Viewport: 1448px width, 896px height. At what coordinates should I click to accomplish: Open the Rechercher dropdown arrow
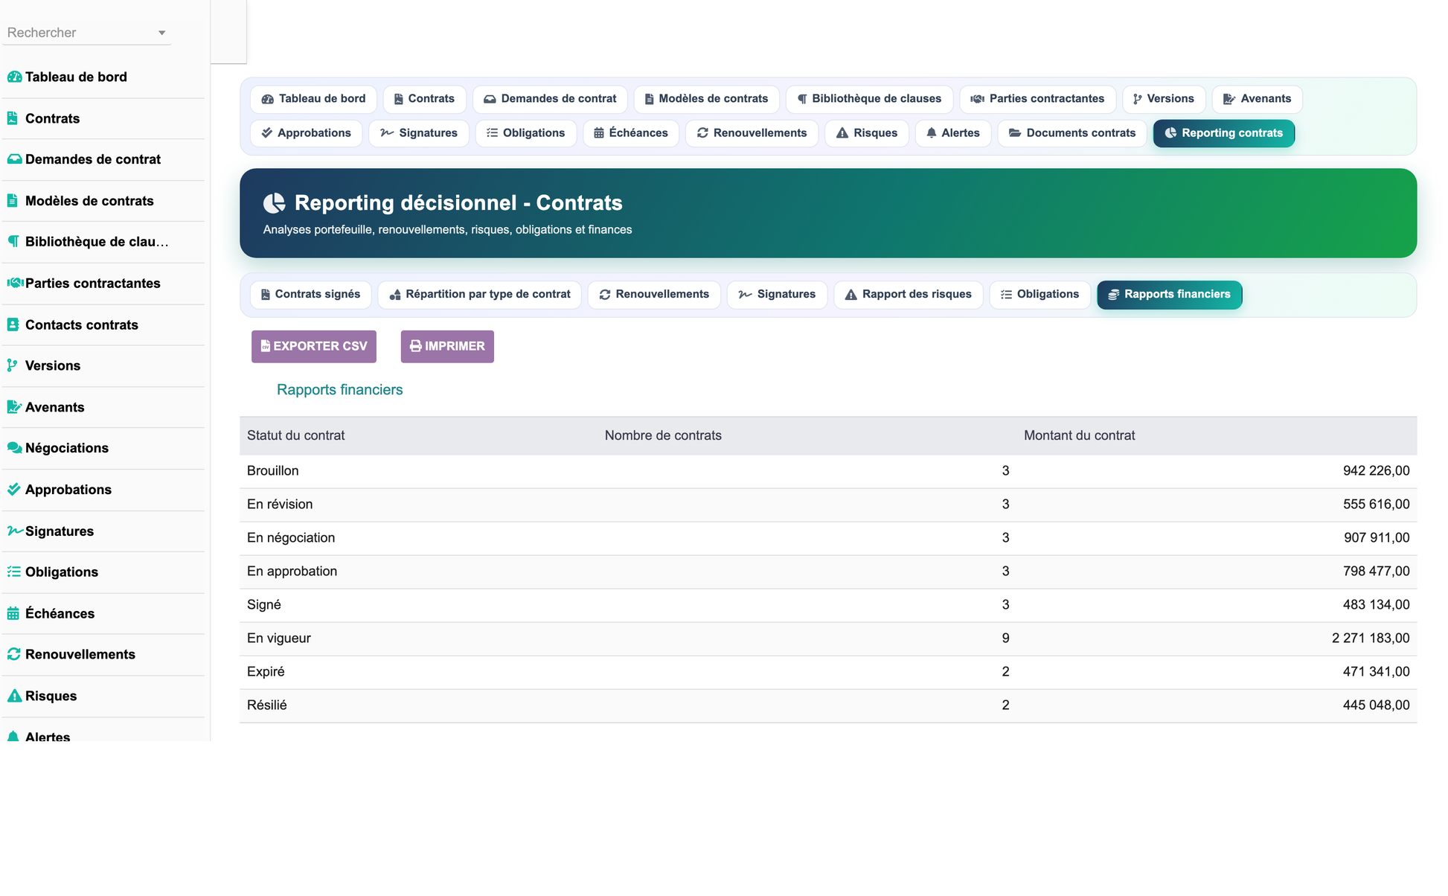point(161,33)
